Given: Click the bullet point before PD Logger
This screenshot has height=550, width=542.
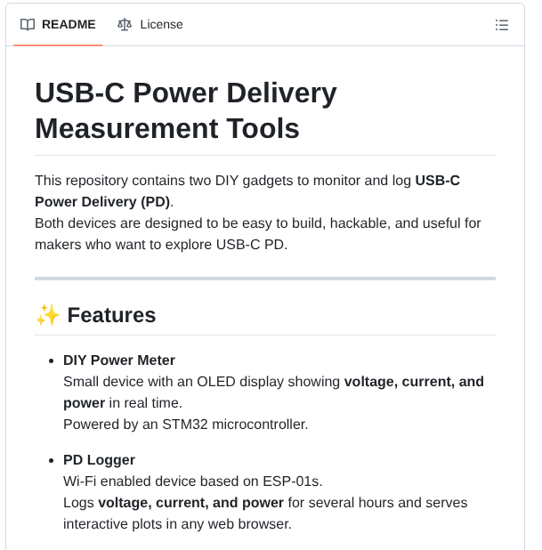Looking at the screenshot, I should tap(50, 461).
